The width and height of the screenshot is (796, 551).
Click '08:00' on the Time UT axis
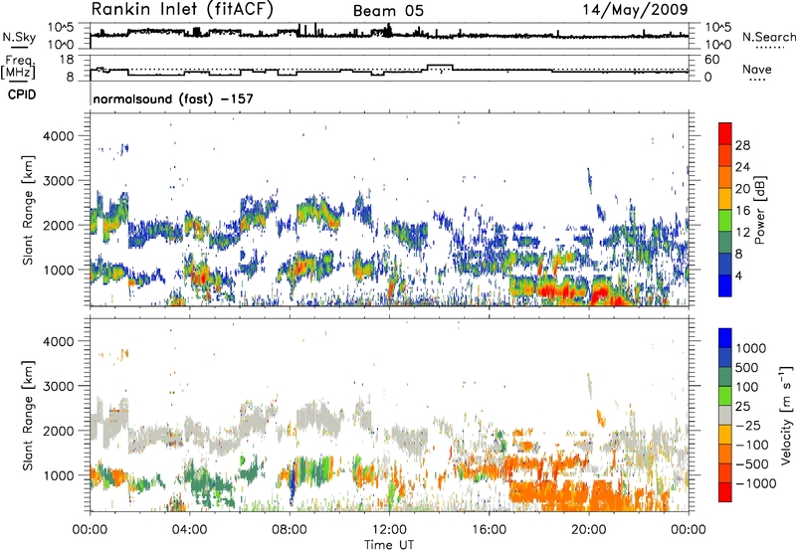pyautogui.click(x=290, y=530)
